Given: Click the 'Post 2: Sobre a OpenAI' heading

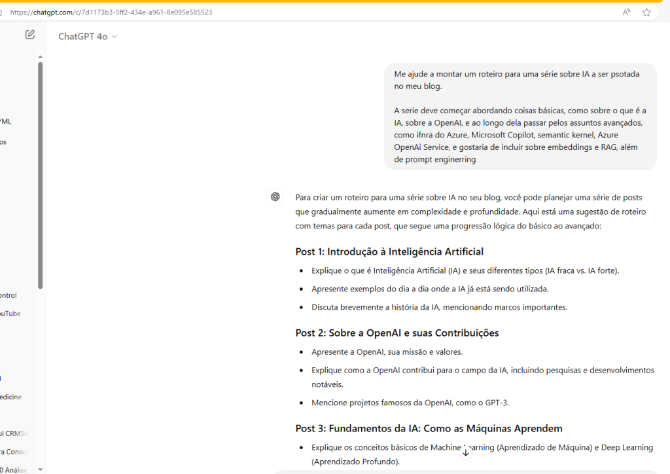Looking at the screenshot, I should [397, 333].
